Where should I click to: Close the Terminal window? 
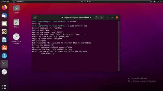[x=117, y=17]
